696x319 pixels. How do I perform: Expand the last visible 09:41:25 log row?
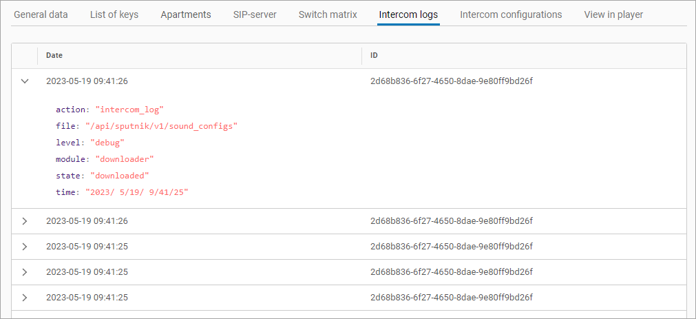(x=25, y=298)
